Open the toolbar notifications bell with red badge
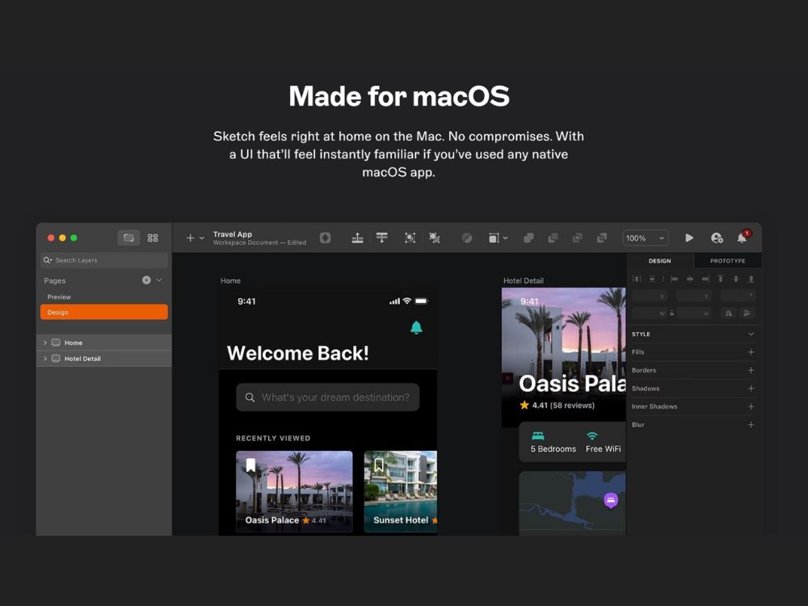The image size is (808, 606). 743,237
